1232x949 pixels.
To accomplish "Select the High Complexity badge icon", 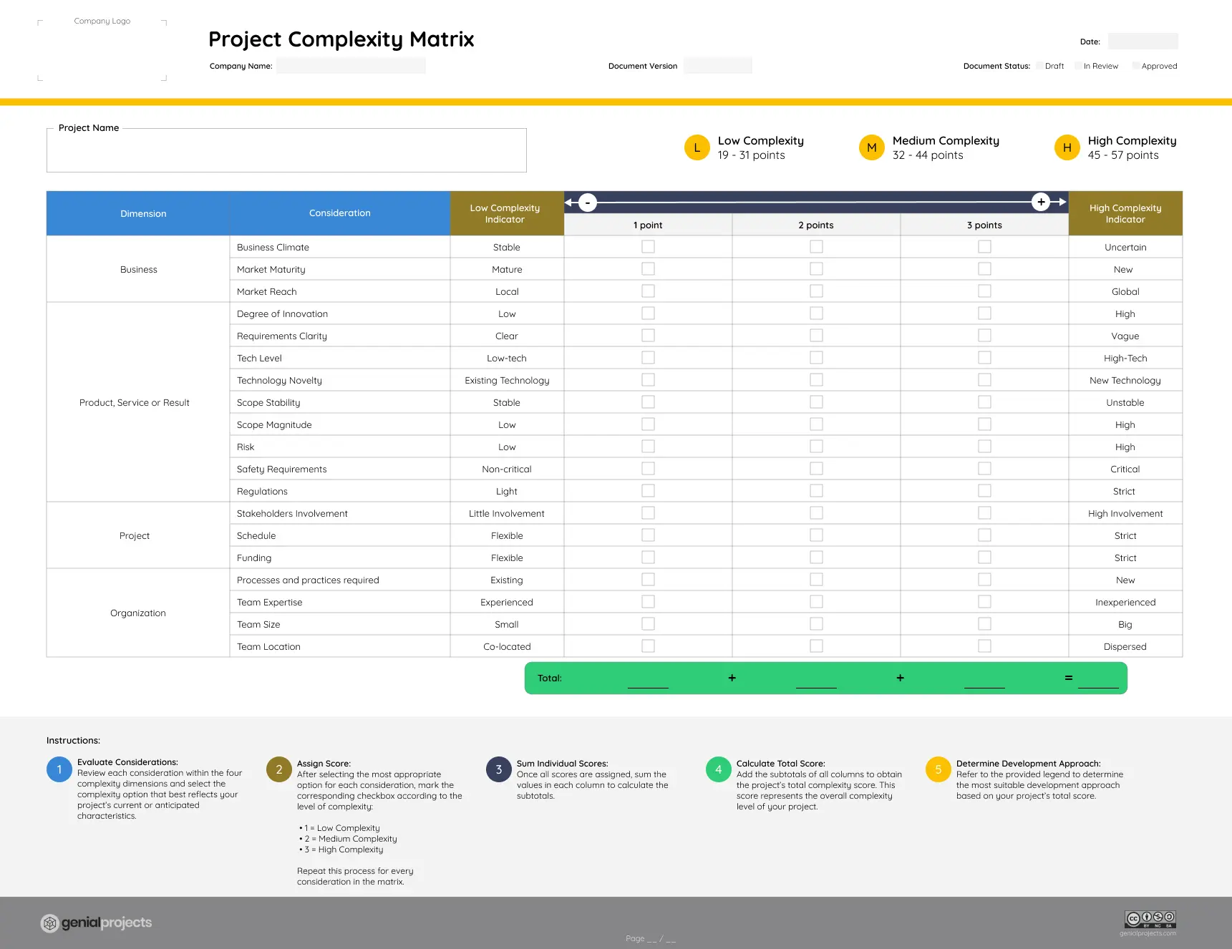I will point(1067,147).
